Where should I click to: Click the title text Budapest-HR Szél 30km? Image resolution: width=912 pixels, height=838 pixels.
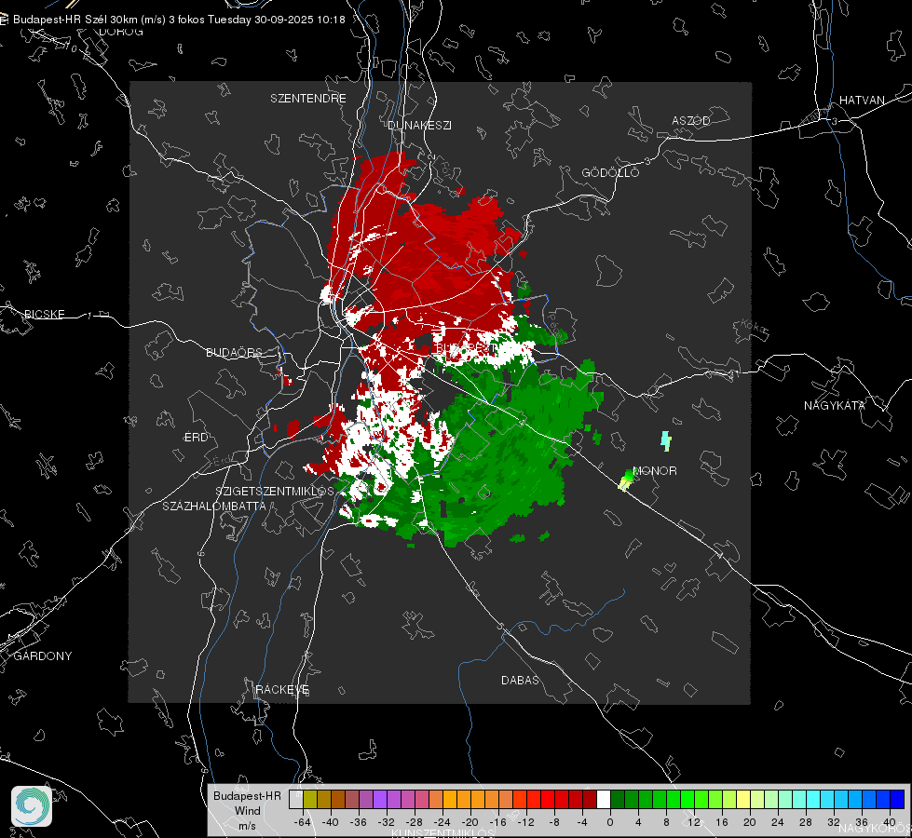point(75,20)
